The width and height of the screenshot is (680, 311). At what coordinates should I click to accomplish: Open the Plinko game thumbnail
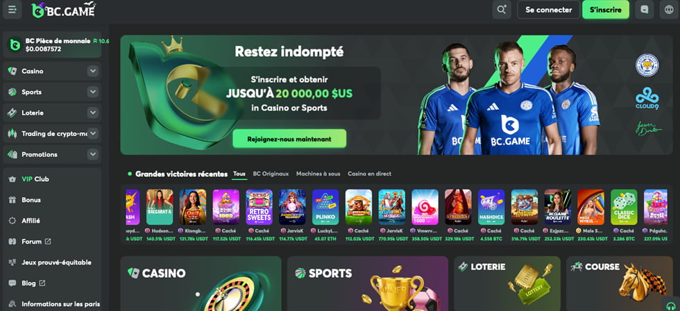(325, 208)
